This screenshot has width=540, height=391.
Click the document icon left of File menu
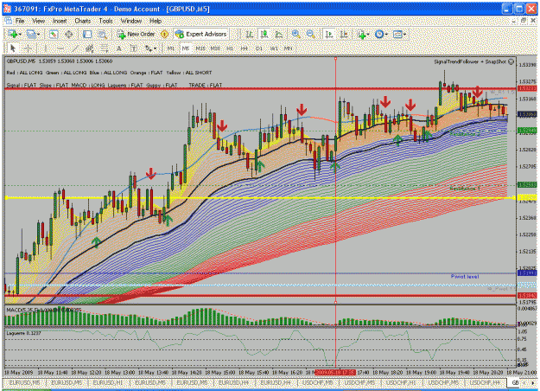[9, 21]
